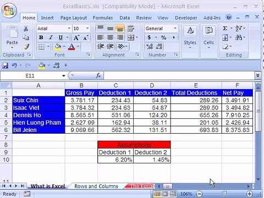
Task: Toggle Middle Align
Action: 110,29
